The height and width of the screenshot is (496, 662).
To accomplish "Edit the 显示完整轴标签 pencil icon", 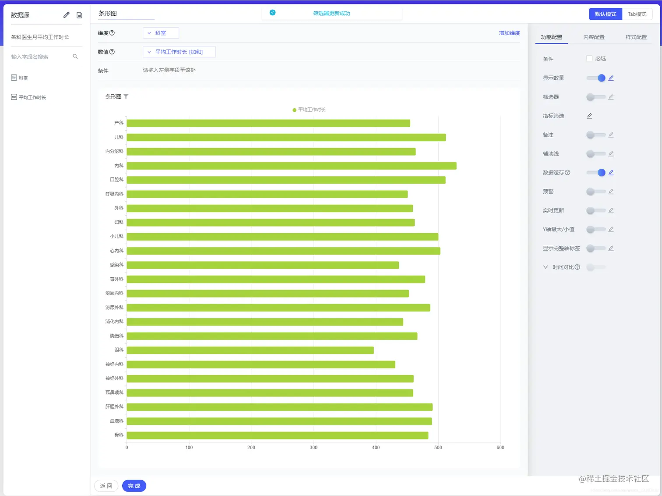I will 611,248.
